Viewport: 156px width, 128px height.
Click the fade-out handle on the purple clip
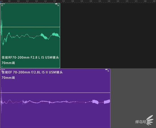(x=108, y=71)
